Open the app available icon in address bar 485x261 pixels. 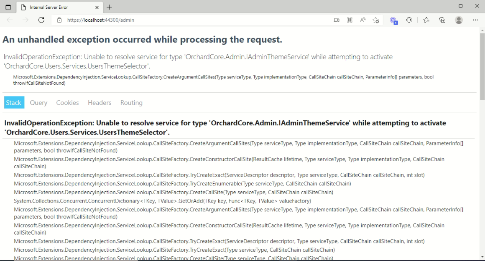tap(337, 20)
